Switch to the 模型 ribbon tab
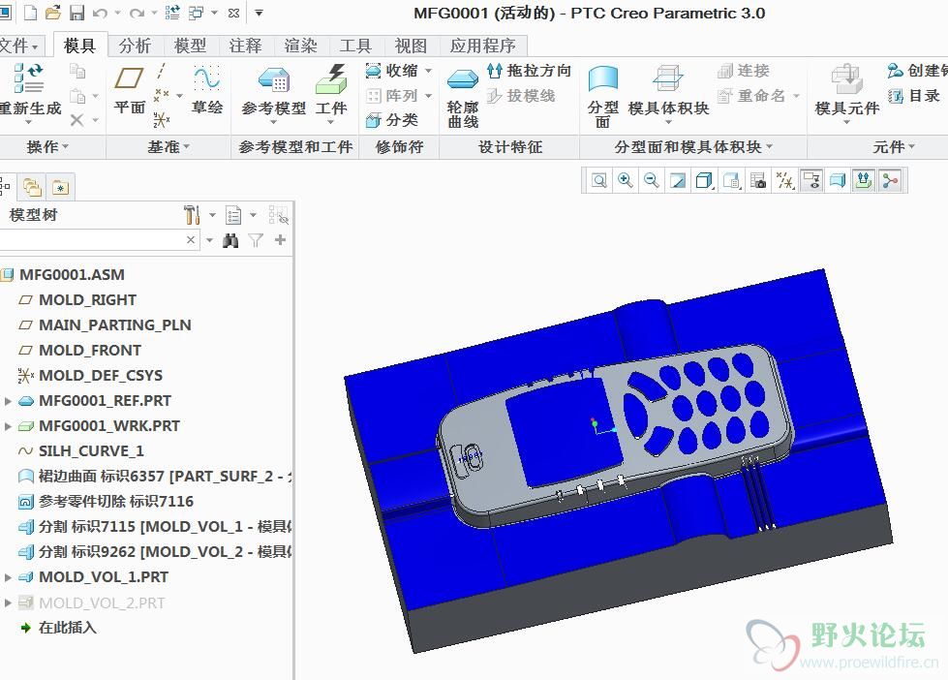The image size is (948, 680). 190,46
